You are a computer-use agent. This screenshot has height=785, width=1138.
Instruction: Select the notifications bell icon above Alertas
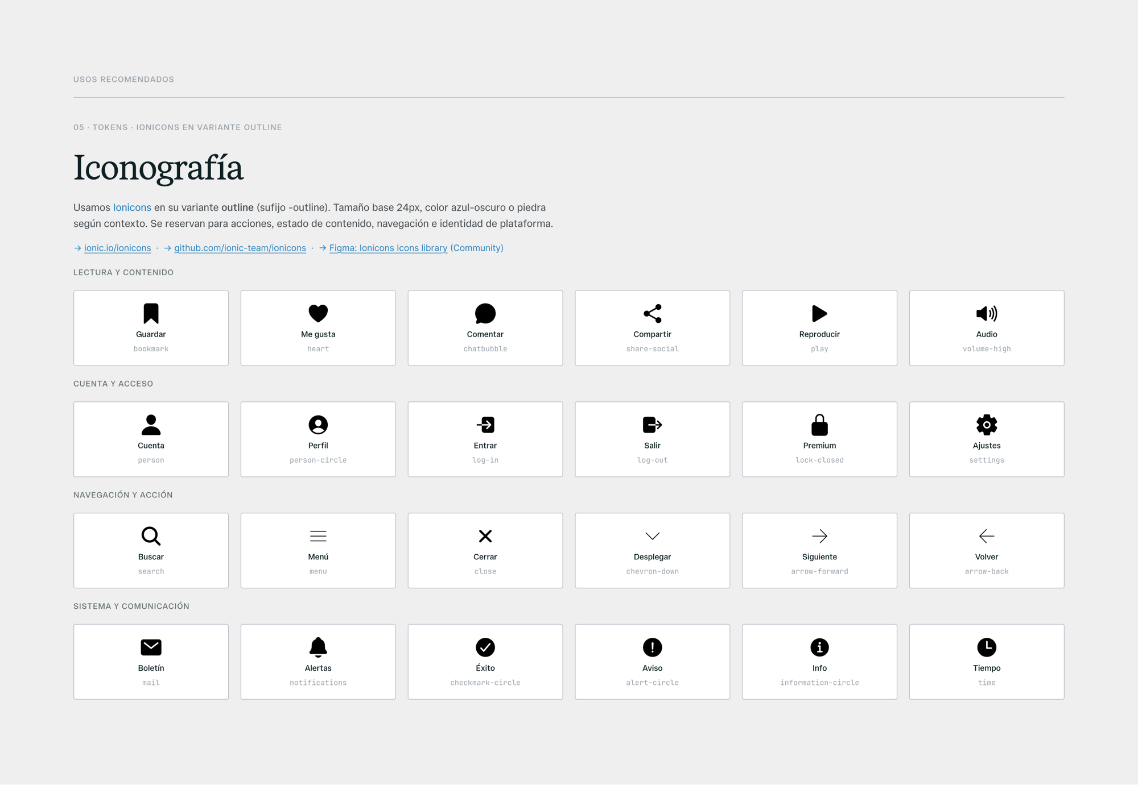click(x=318, y=647)
